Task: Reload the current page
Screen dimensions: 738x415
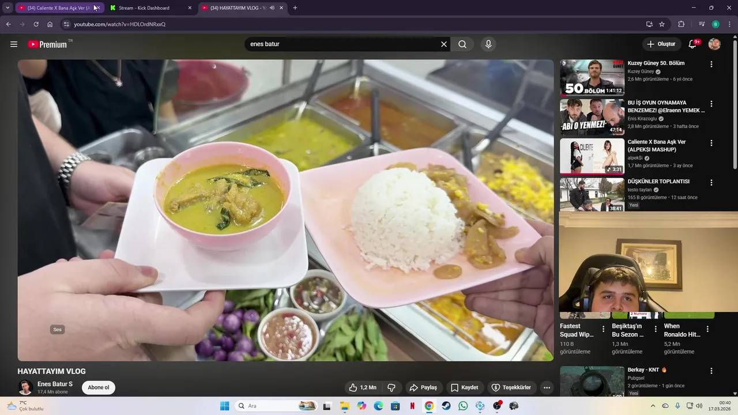Action: (36, 24)
